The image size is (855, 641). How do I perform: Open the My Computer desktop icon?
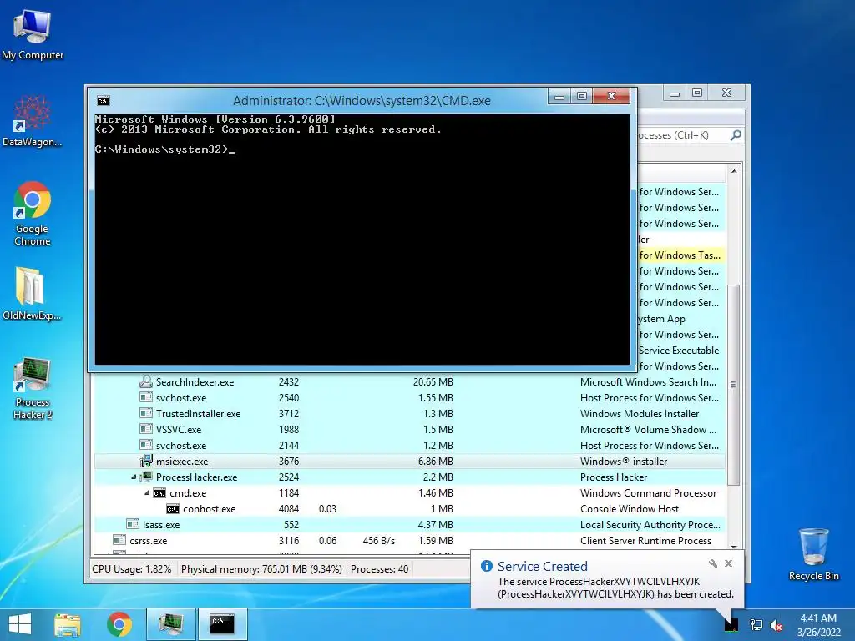coord(33,35)
